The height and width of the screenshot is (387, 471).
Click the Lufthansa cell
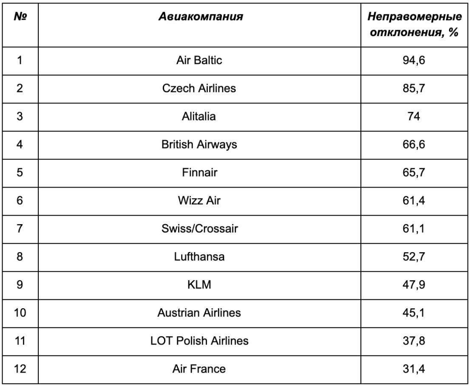199,256
